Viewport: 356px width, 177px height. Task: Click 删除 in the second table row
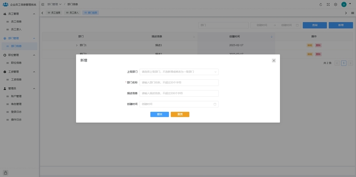point(318,54)
